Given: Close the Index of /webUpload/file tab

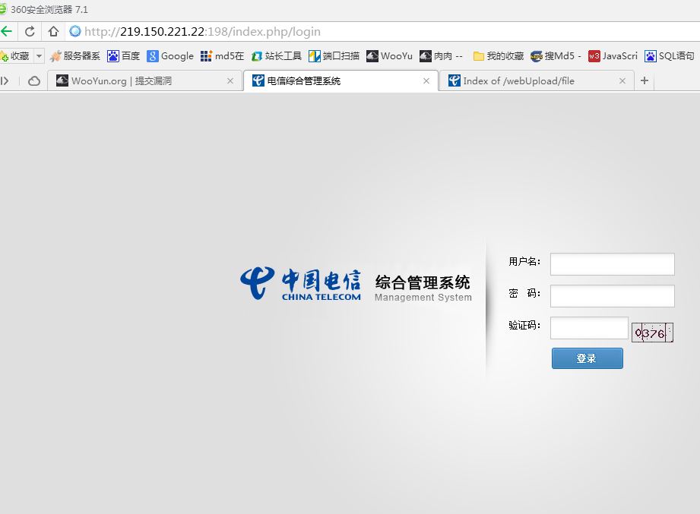Looking at the screenshot, I should point(622,81).
